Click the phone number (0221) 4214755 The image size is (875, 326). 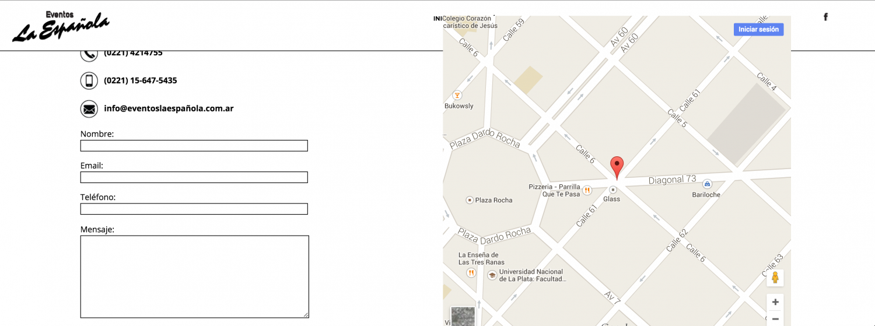(x=133, y=53)
